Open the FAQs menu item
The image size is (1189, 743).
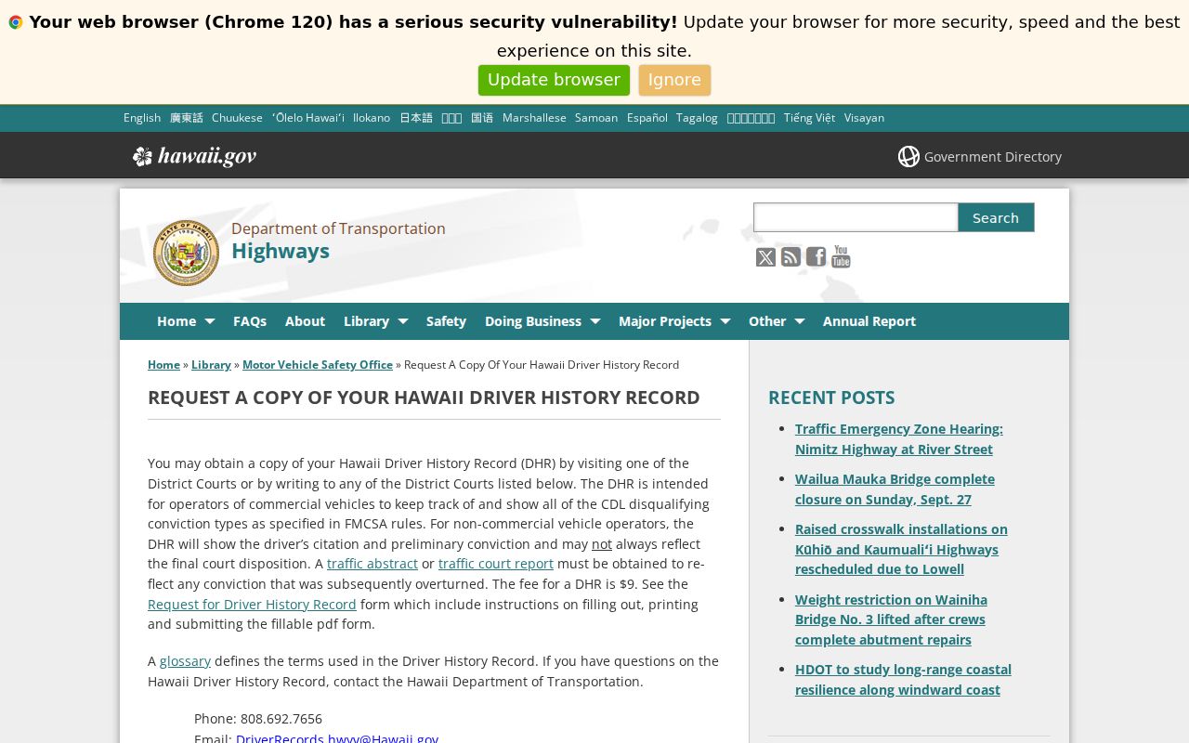[x=250, y=321]
